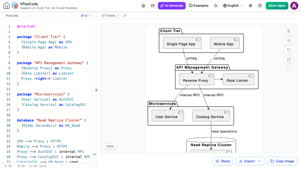Click the More Apps button
301x169 pixels.
(277, 6)
